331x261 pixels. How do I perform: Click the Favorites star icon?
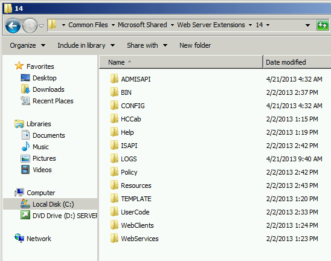click(x=19, y=66)
